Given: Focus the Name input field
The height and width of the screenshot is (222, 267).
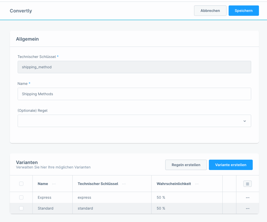Looking at the screenshot, I should click(134, 94).
